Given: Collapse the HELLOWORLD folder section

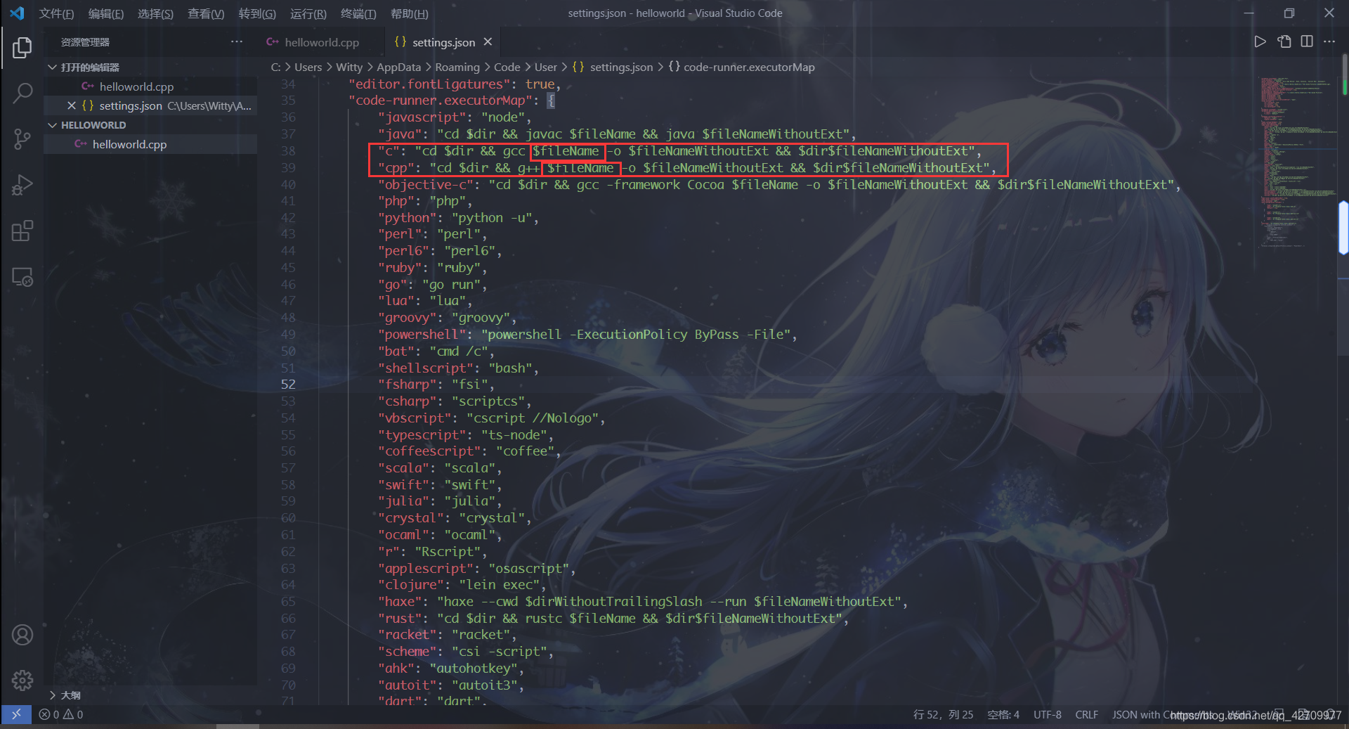Looking at the screenshot, I should coord(52,125).
